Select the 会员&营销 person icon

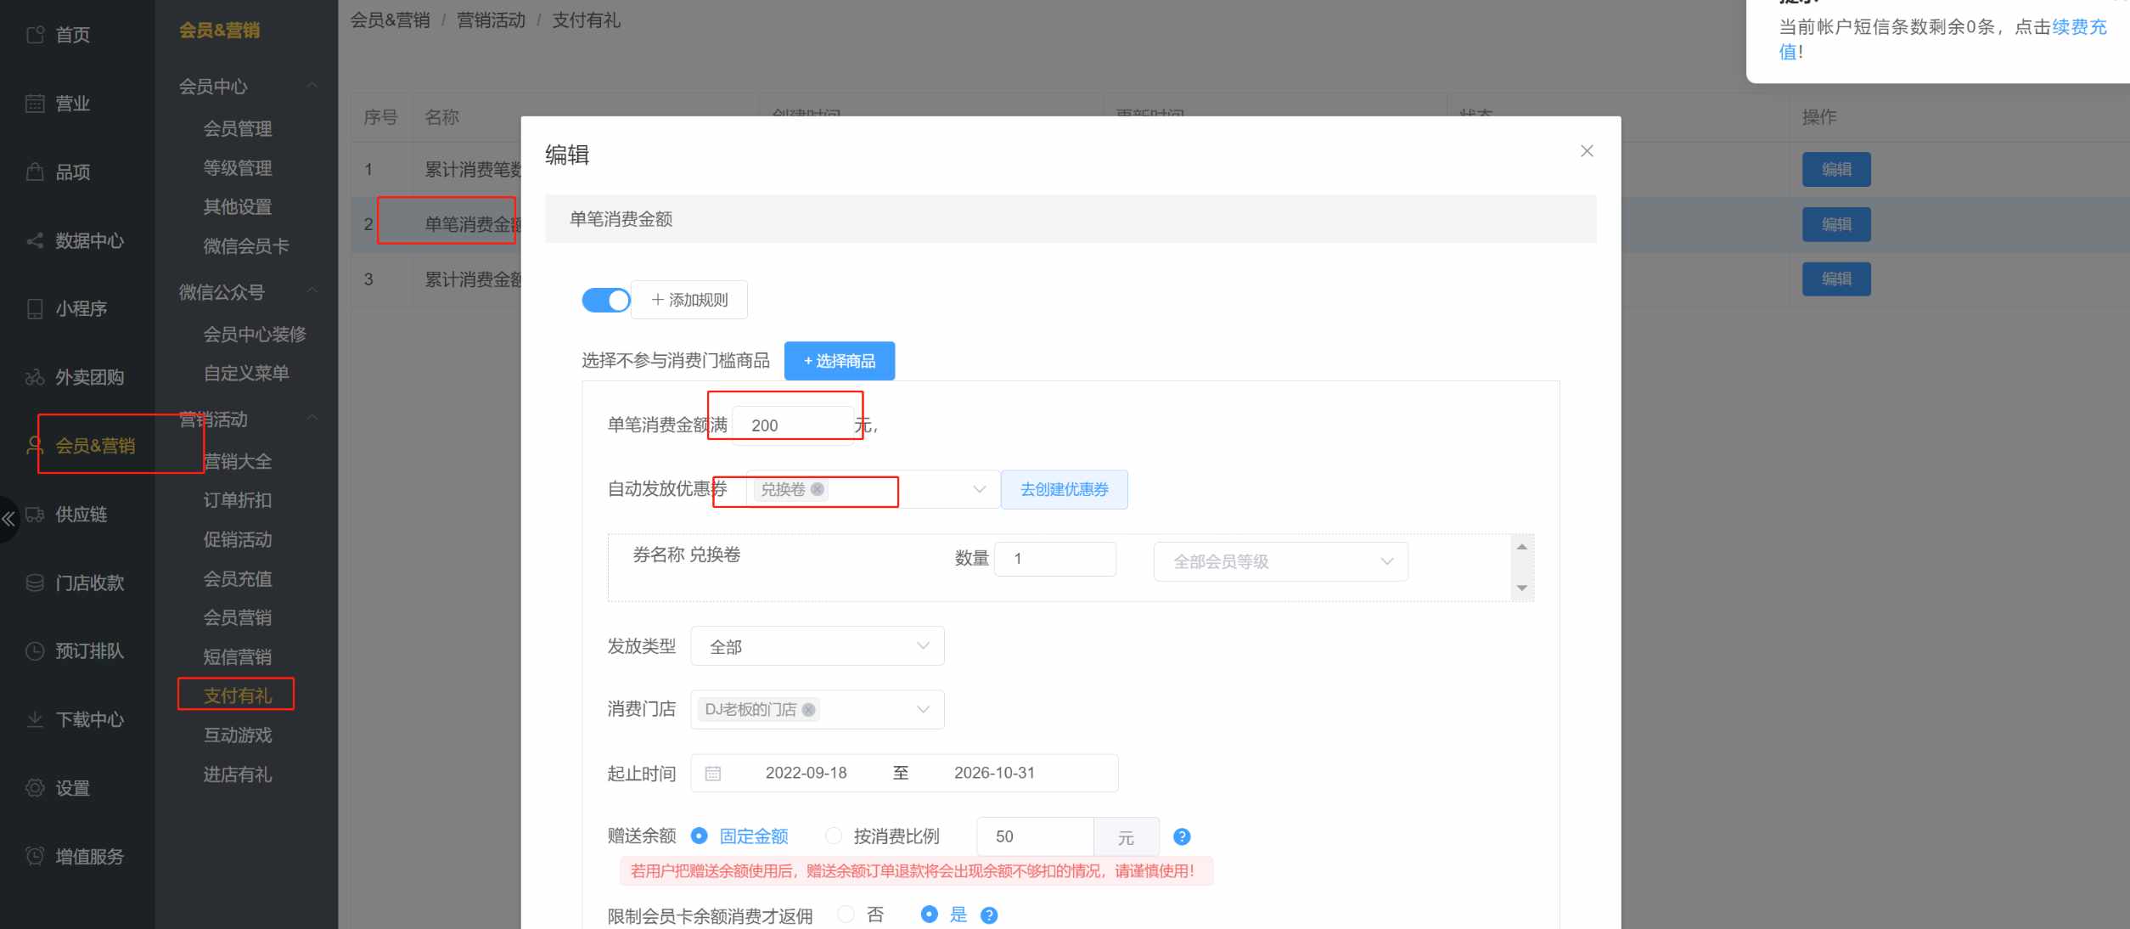coord(35,446)
